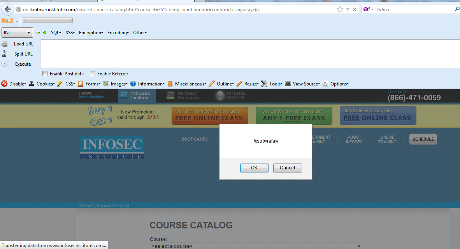Screen dimensions: 460x249
Task: Click the green minus icon in HackBar
Action: [38, 33]
